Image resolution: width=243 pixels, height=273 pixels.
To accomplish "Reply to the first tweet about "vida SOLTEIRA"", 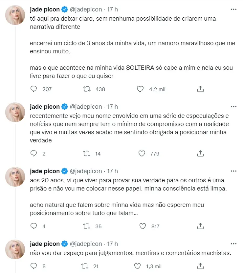I will click(x=33, y=89).
